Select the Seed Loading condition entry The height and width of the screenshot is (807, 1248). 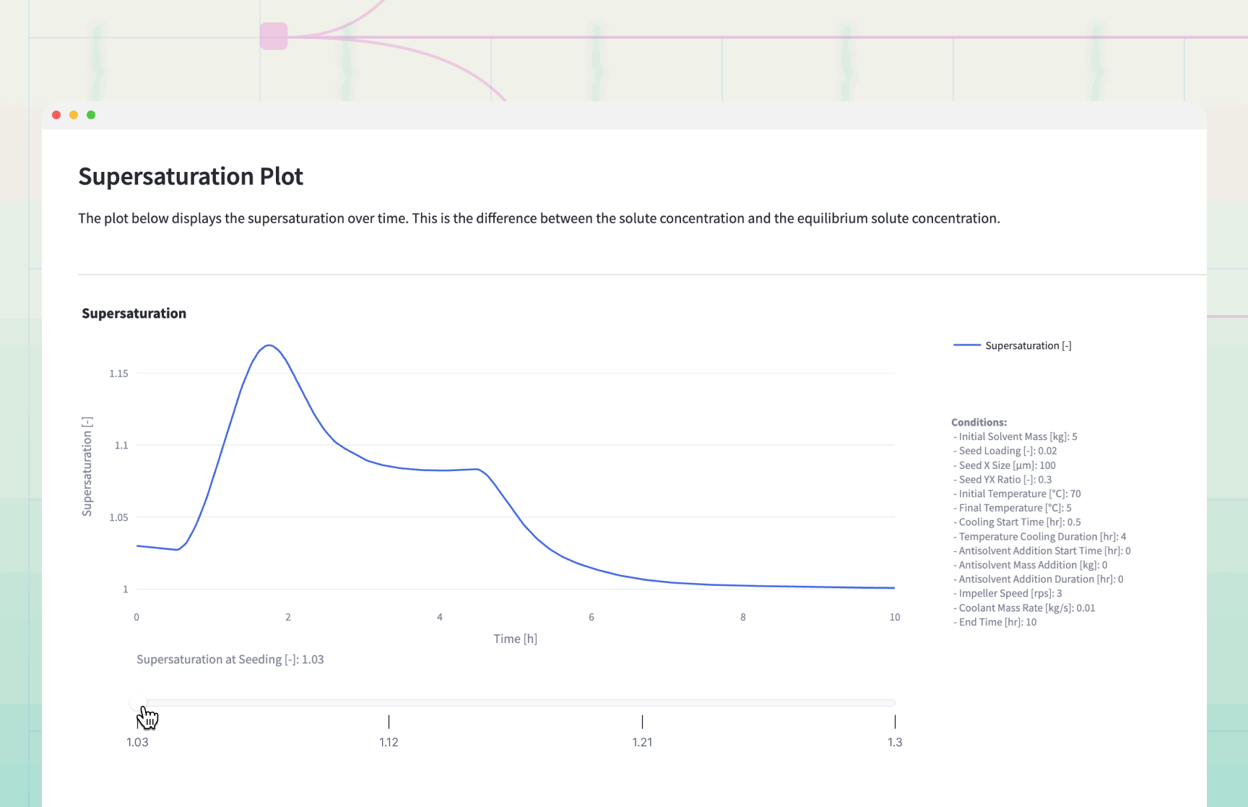pos(1005,450)
